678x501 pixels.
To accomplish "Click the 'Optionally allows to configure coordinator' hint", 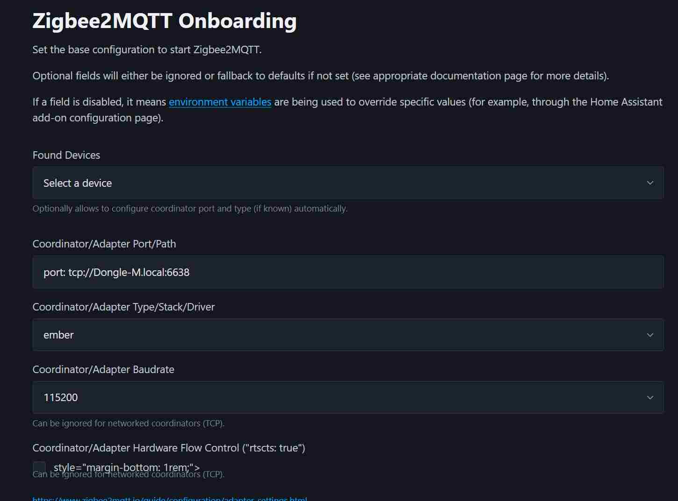I will coord(190,209).
